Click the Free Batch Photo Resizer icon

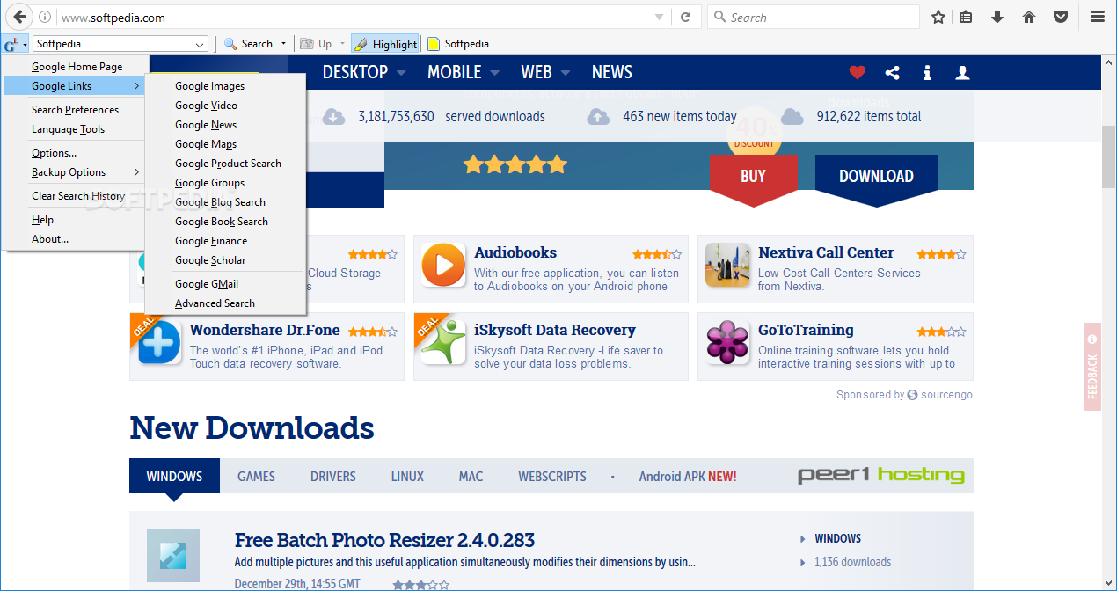(173, 556)
